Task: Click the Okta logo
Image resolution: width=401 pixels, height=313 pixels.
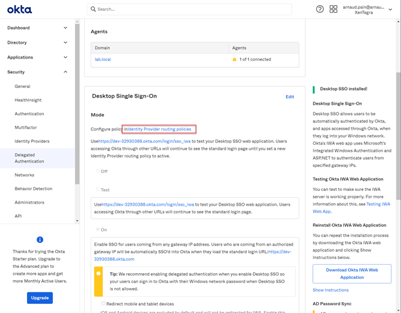Action: pos(19,10)
